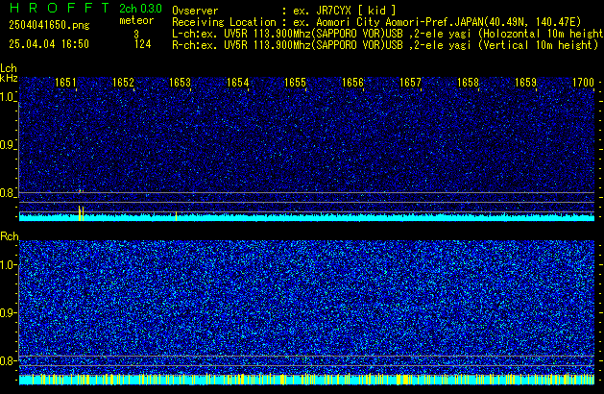
Task: Click the Lch 0.8 frequency label
Action: coord(8,193)
